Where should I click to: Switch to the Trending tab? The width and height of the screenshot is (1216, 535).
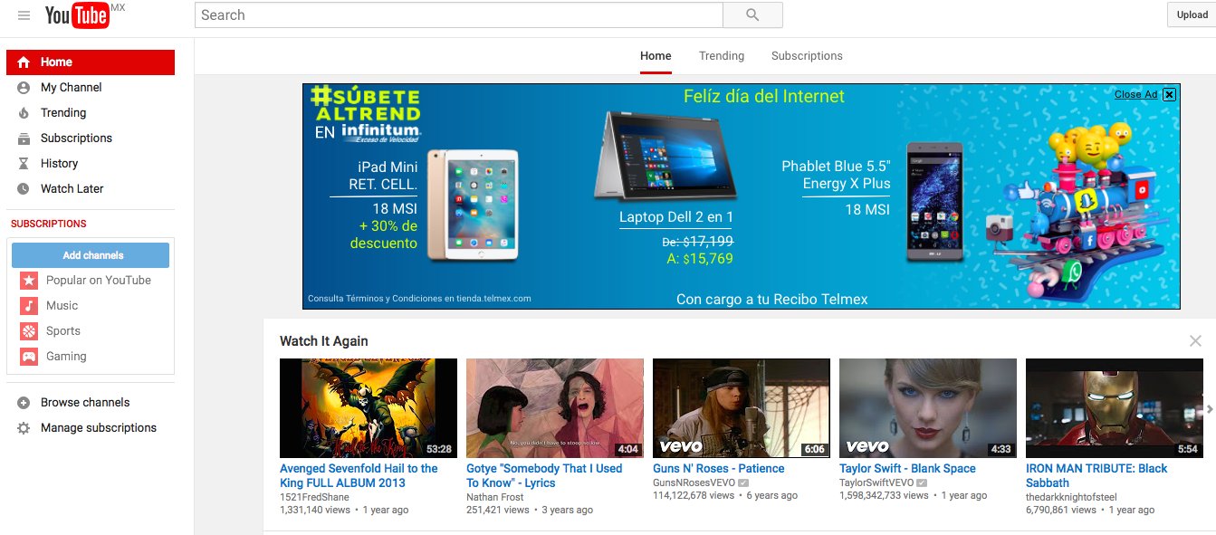tap(721, 55)
